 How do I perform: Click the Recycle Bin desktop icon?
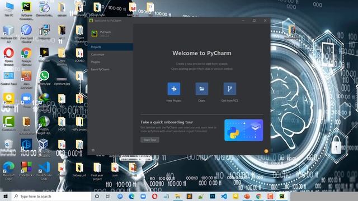[x=9, y=147]
